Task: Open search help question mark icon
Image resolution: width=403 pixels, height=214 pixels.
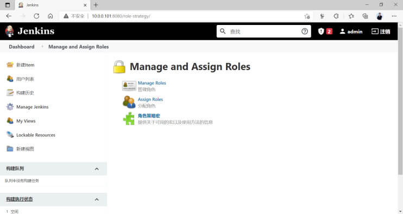Action: tap(305, 32)
